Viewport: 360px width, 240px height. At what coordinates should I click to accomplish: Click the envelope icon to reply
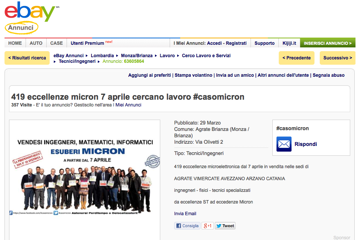(284, 144)
